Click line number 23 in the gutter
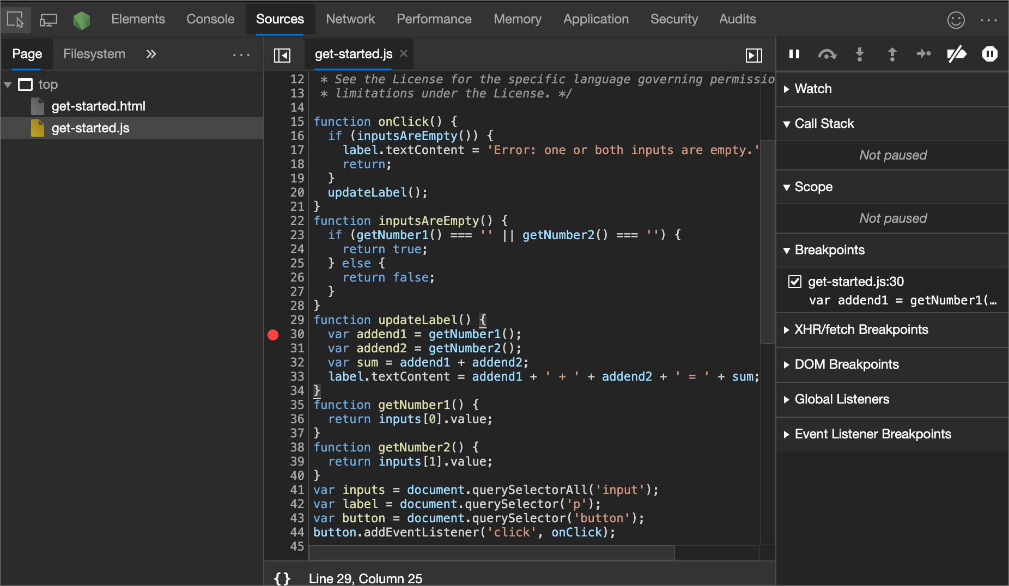Image resolution: width=1009 pixels, height=586 pixels. pos(297,235)
